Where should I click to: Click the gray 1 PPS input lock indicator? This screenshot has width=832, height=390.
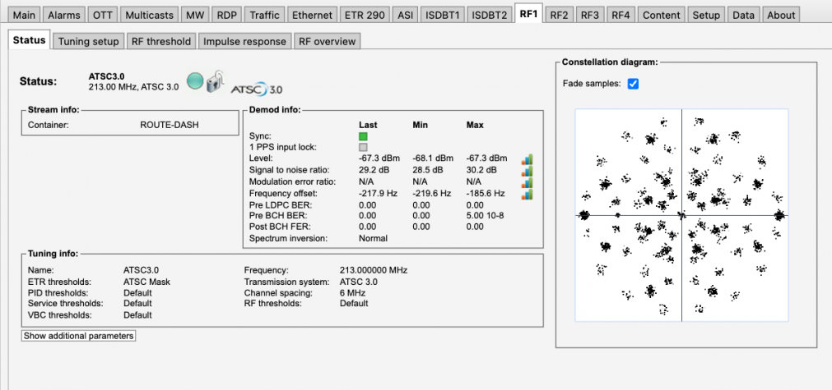[362, 147]
